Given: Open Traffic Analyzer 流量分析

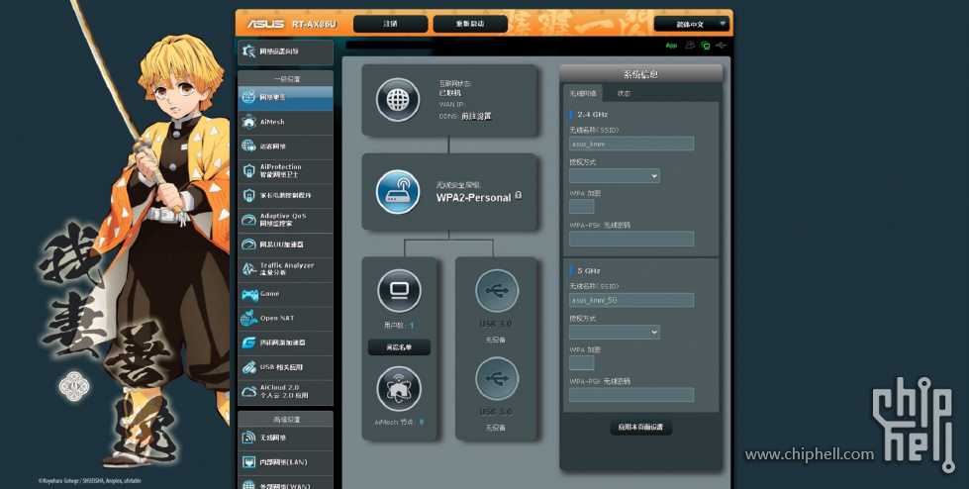Looking at the screenshot, I should point(285,269).
